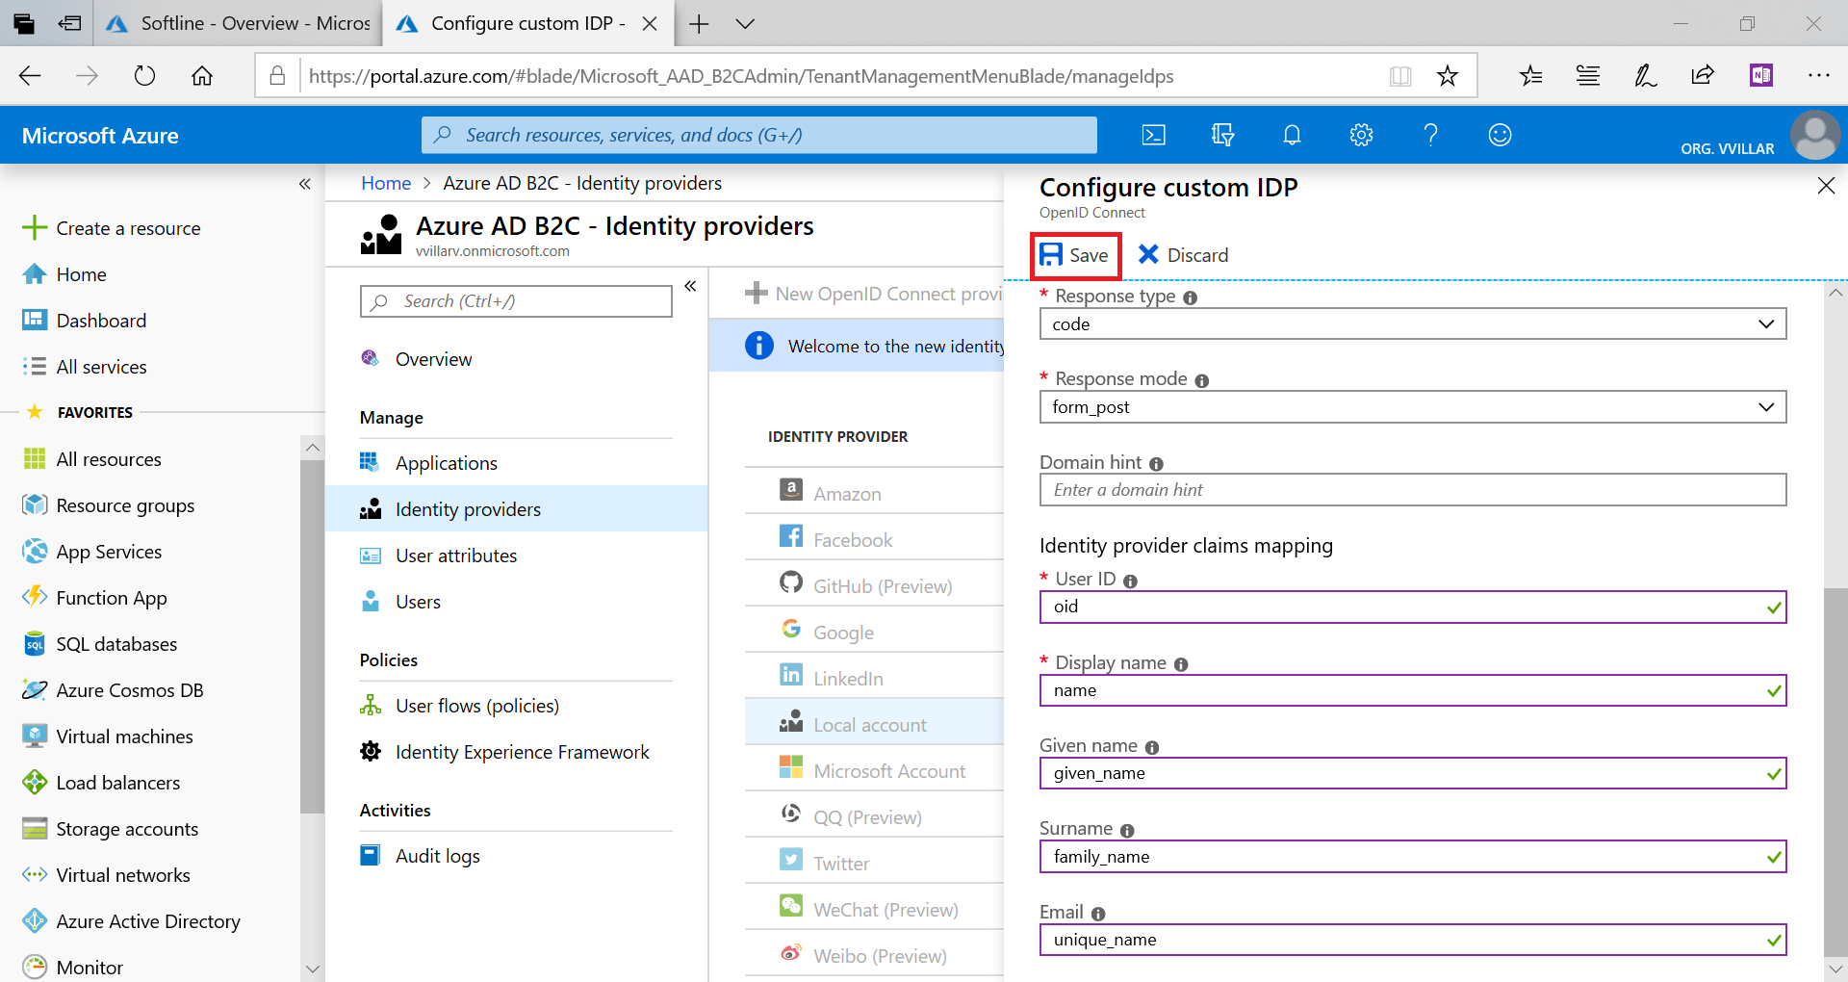The image size is (1848, 982).
Task: Navigate Home via the breadcrumb
Action: click(385, 182)
